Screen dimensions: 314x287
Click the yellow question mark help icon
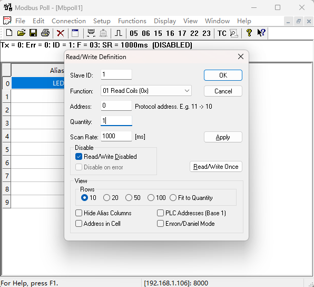pyautogui.click(x=249, y=33)
